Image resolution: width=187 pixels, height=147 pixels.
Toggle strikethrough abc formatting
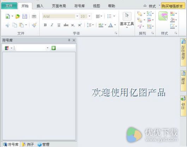point(66,25)
